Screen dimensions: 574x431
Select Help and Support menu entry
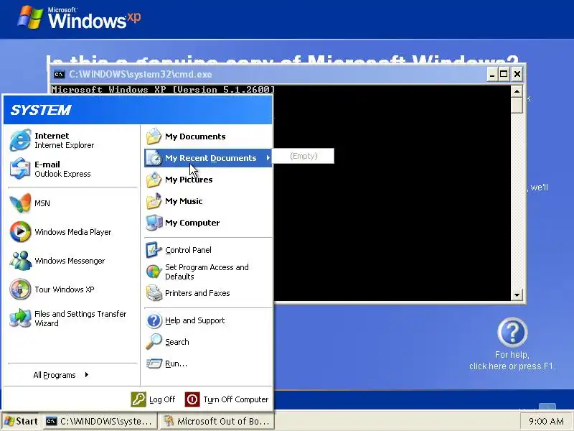[208, 320]
